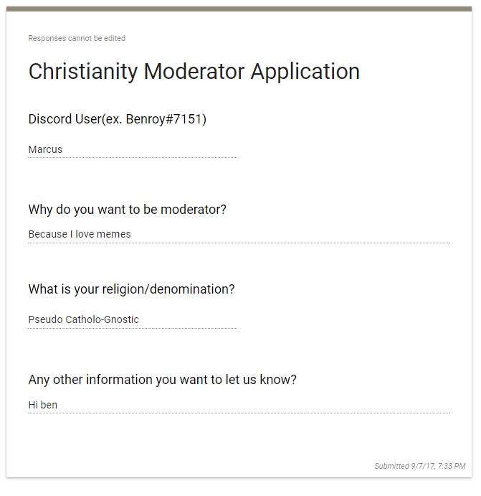Click the 'Why do you want to be moderator?' question
This screenshot has width=481, height=496.
click(127, 210)
